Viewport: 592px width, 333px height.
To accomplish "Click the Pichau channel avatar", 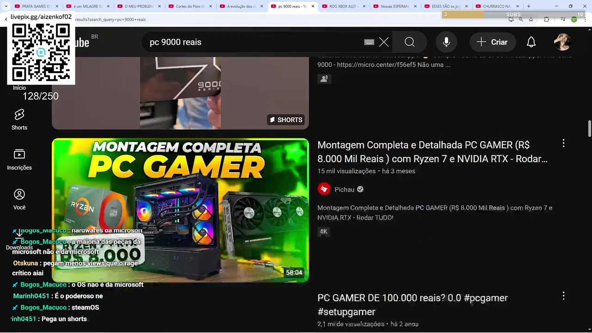I will [x=324, y=189].
